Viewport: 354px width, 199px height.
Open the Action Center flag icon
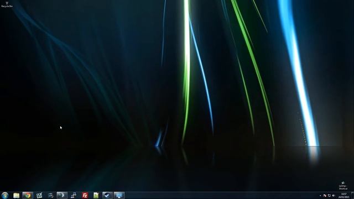pyautogui.click(x=325, y=196)
